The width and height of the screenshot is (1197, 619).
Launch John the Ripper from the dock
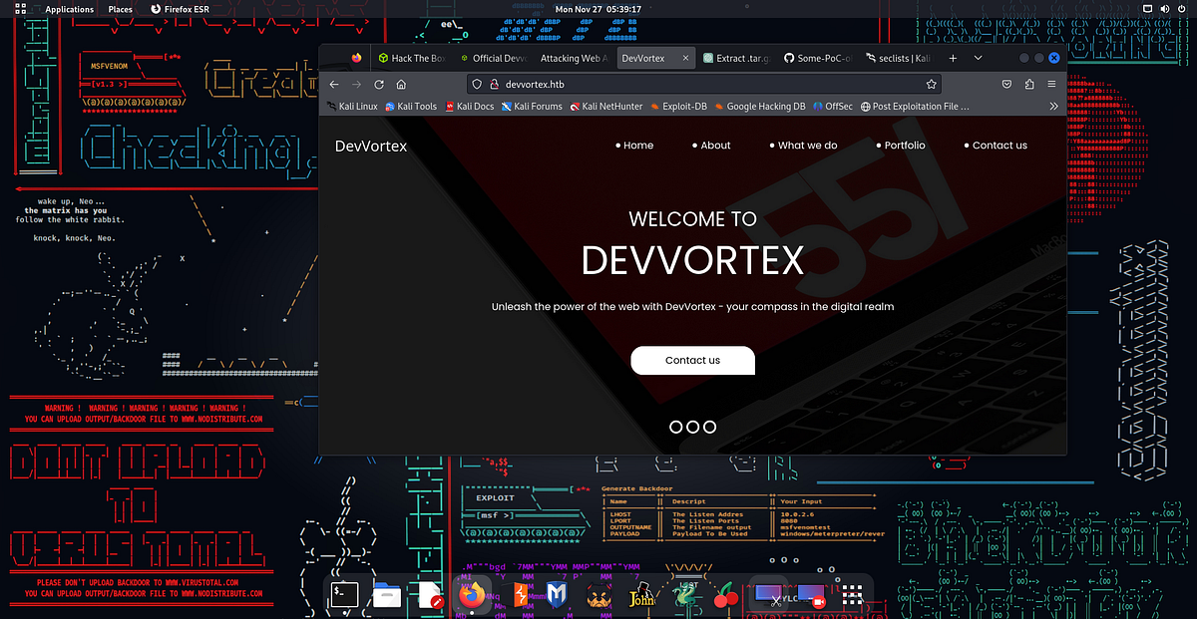[x=641, y=594]
